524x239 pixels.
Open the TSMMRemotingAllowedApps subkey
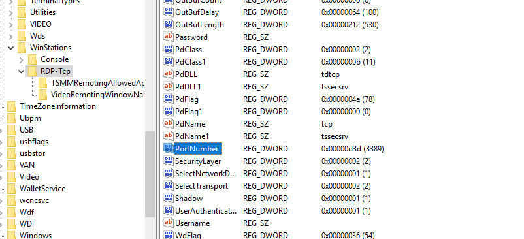pos(97,83)
